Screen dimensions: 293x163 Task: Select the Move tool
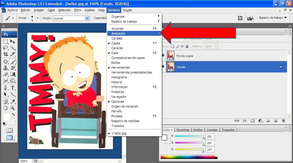pyautogui.click(x=13, y=41)
